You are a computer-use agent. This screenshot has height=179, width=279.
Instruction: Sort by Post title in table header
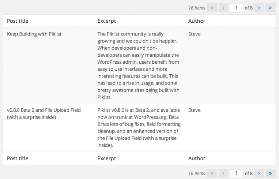click(18, 21)
